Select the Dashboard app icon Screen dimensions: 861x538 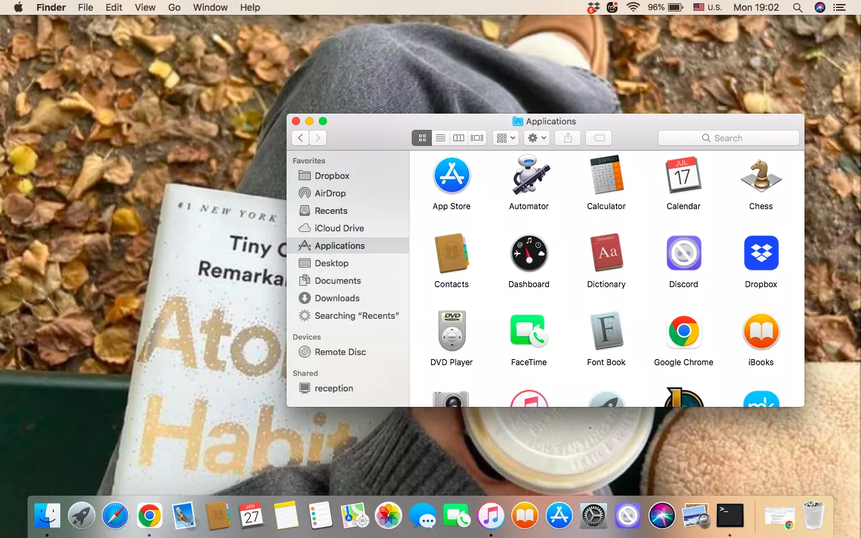pos(529,254)
